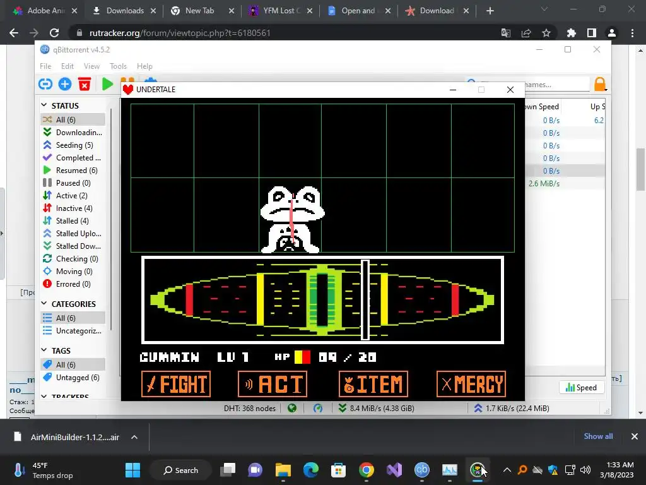The width and height of the screenshot is (646, 485).
Task: Select Resumed (6) status filter
Action: (73, 171)
